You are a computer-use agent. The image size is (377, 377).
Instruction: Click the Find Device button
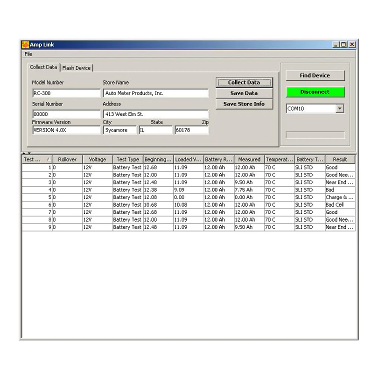315,75
